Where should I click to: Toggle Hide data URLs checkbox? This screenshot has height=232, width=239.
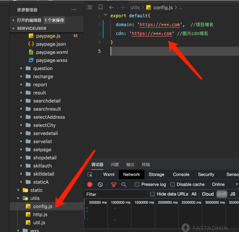(x=152, y=194)
